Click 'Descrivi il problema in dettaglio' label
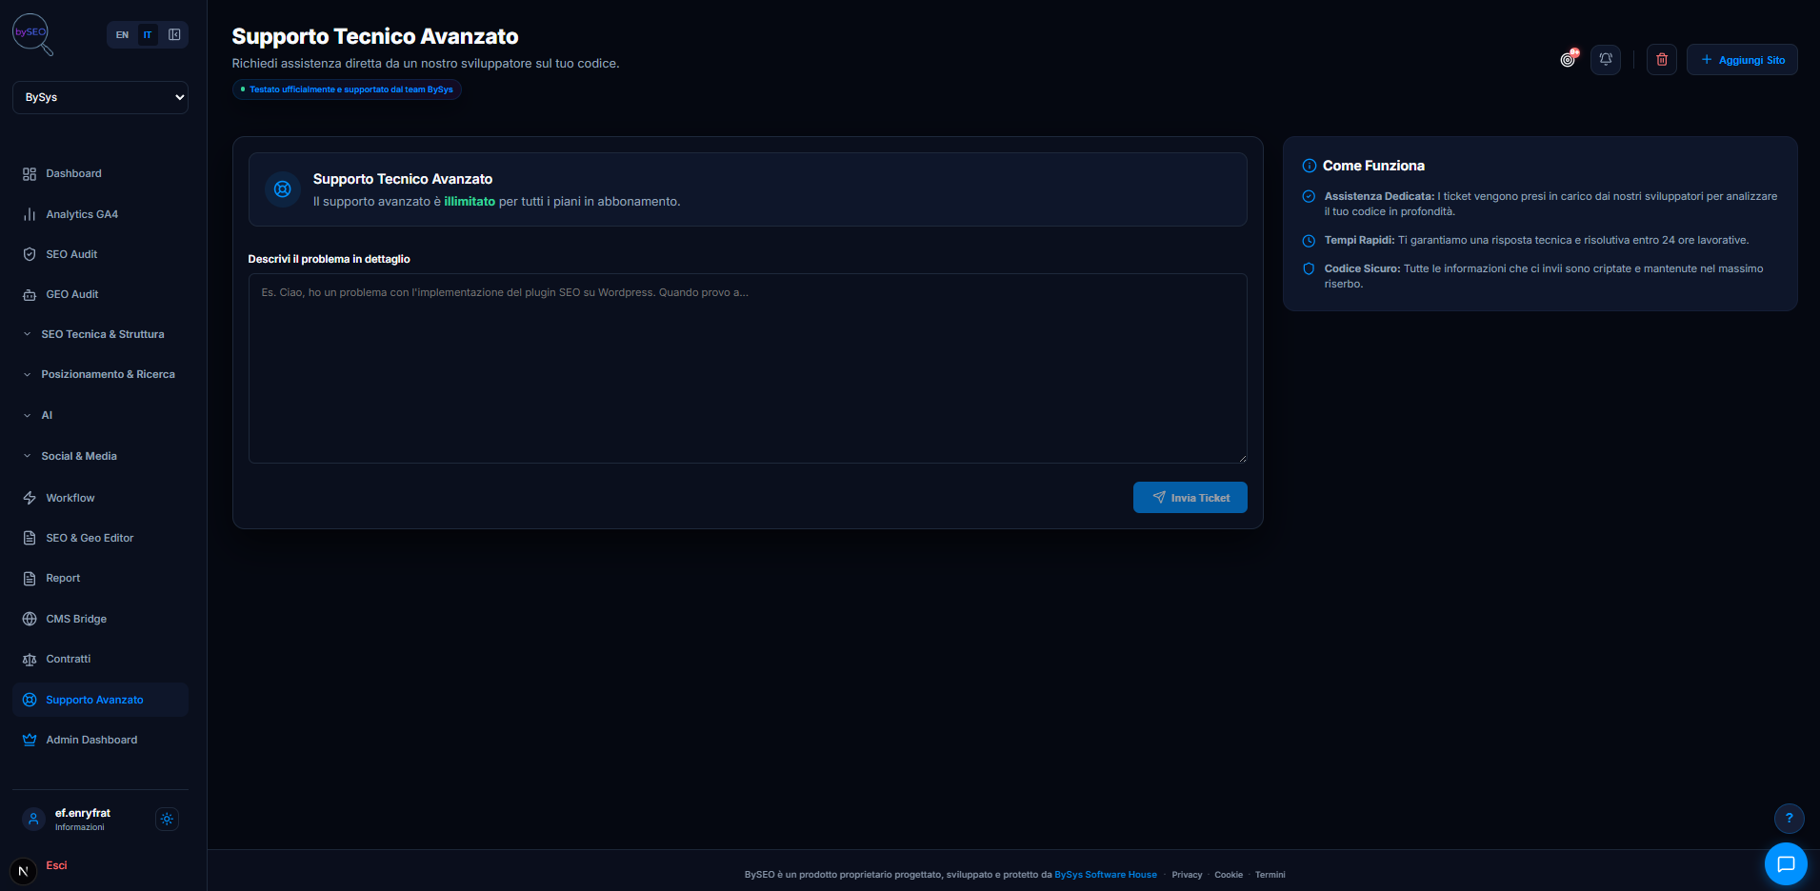Image resolution: width=1820 pixels, height=891 pixels. point(330,259)
